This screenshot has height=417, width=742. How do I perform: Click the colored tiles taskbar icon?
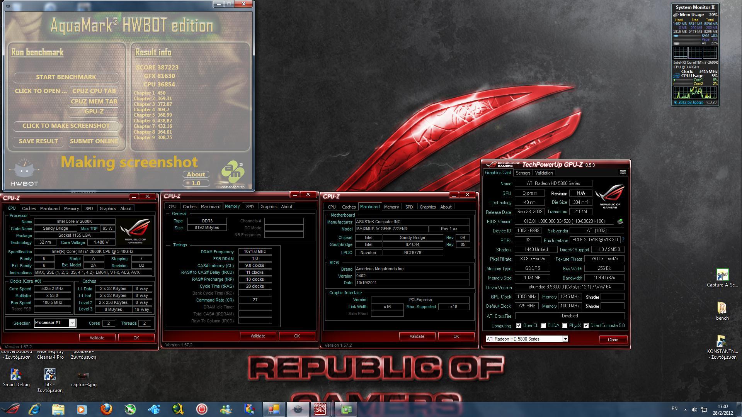point(274,409)
